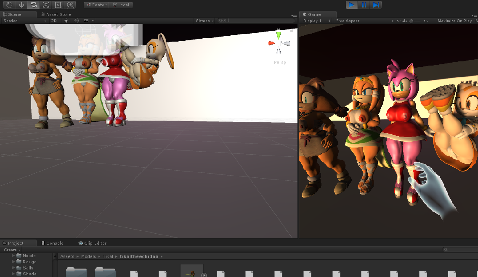Toggle Maximize On Play
478x277 pixels.
454,21
